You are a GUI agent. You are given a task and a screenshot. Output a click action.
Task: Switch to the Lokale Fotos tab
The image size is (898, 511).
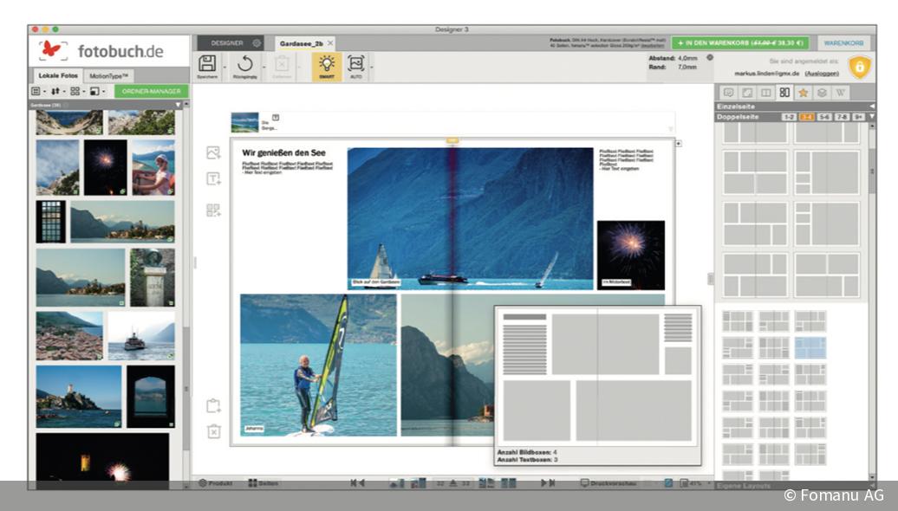coord(58,75)
